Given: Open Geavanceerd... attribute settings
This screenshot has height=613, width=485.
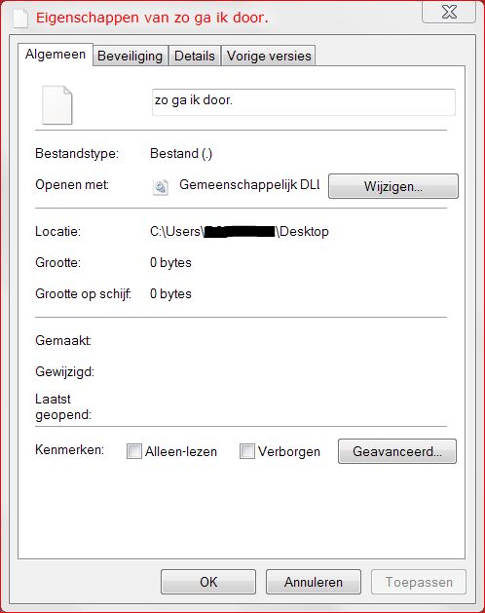Looking at the screenshot, I should tap(397, 451).
